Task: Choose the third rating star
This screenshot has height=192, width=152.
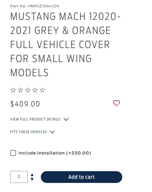Action: pos(28,90)
